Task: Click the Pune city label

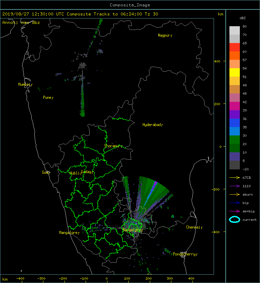Action: coord(47,97)
